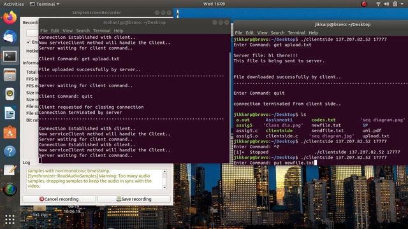Open the text editor icon in the dock
408x229 pixels.
click(10, 170)
